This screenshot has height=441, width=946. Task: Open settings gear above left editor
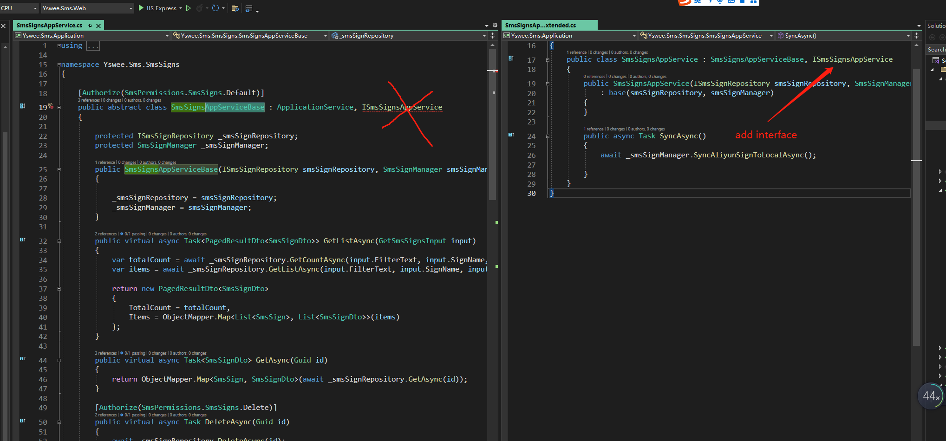(x=495, y=26)
